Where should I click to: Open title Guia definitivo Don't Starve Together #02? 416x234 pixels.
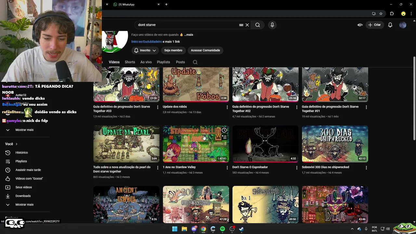[261, 109]
